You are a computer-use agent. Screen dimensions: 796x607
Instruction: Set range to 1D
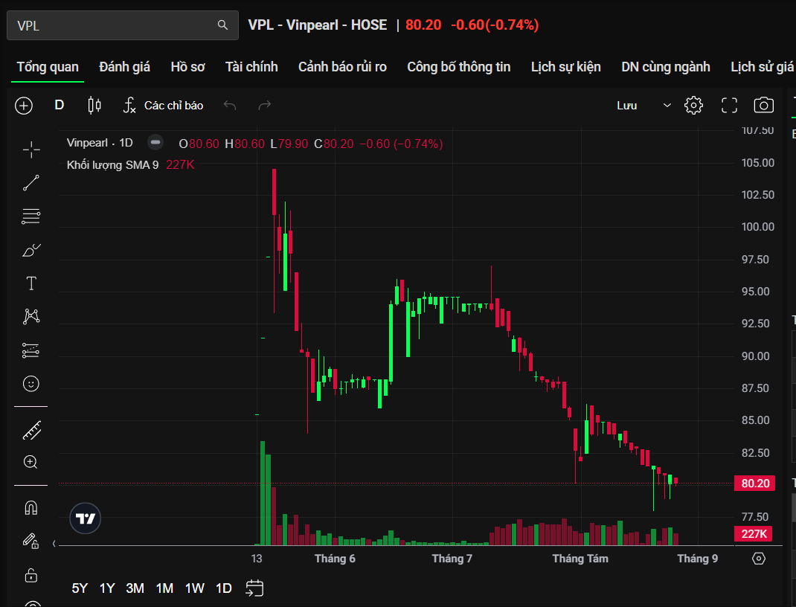coord(224,588)
